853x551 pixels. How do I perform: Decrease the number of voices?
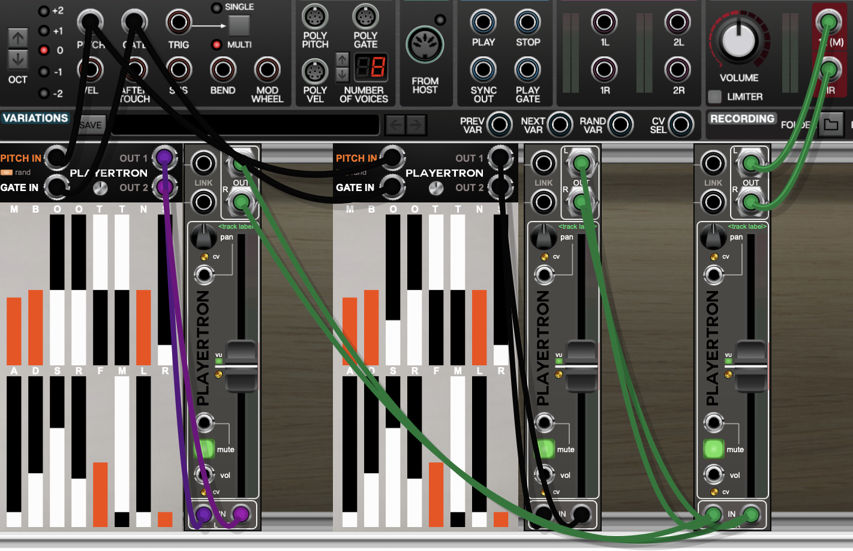pyautogui.click(x=342, y=74)
